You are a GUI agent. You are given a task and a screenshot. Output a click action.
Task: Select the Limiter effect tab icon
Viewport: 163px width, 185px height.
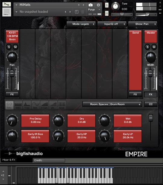click(x=53, y=105)
